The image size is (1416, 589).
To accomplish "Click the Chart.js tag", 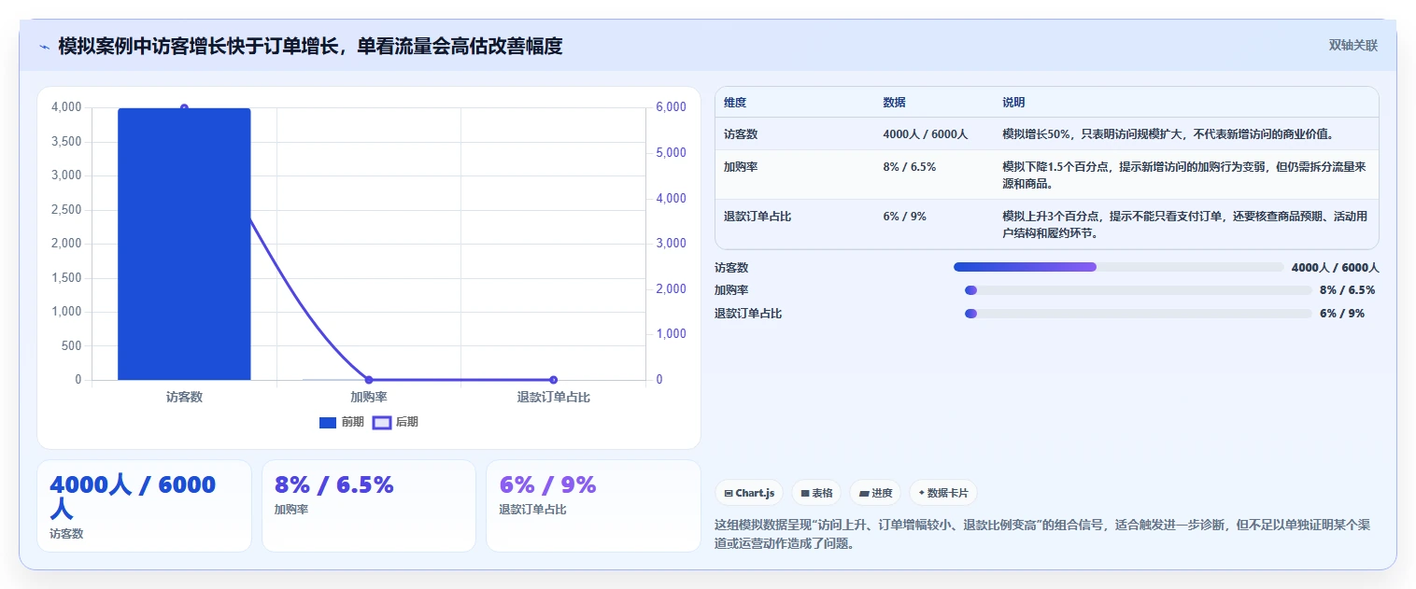I will (749, 493).
